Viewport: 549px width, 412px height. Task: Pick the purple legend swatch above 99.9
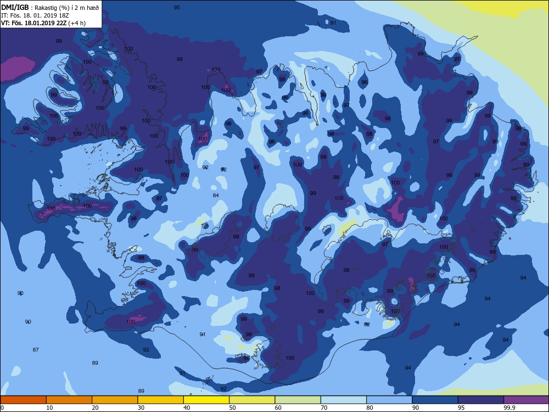click(526, 400)
